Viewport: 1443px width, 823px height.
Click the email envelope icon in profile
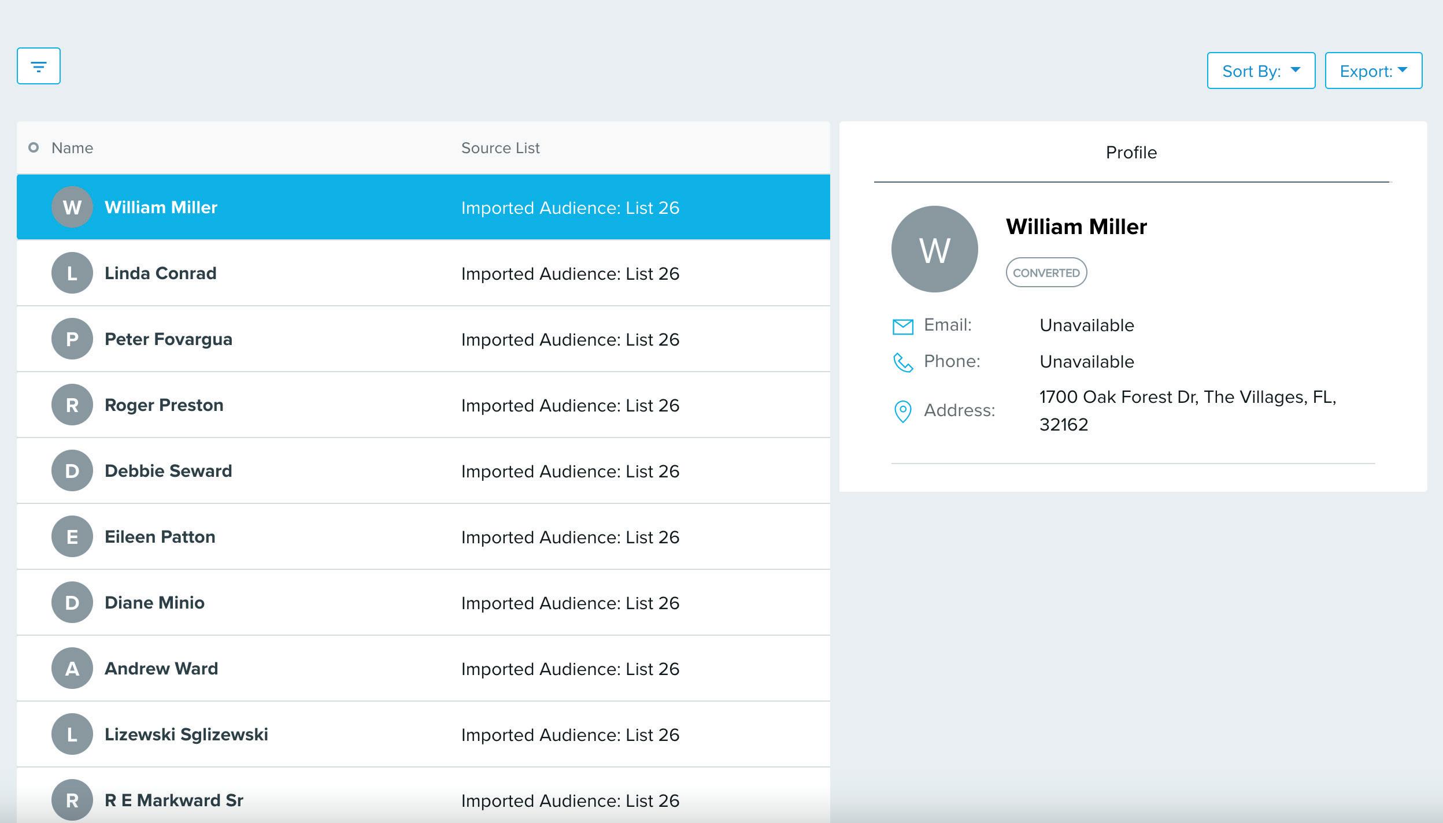902,327
